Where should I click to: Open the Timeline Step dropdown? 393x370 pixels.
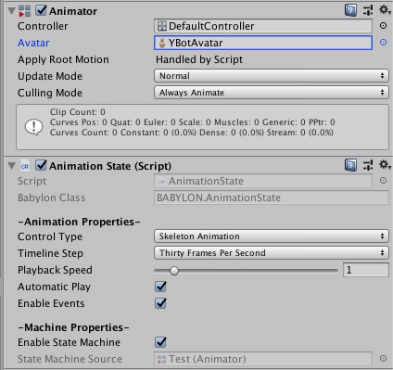click(x=272, y=253)
